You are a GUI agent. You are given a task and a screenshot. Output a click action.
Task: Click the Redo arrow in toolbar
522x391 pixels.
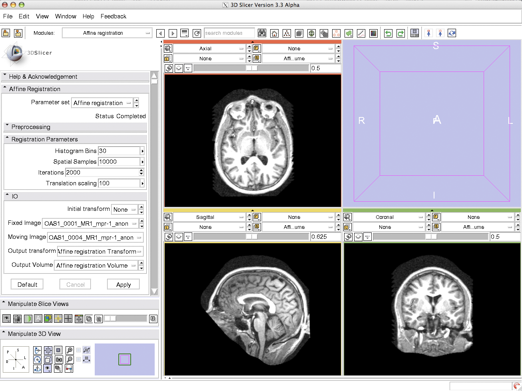(400, 33)
